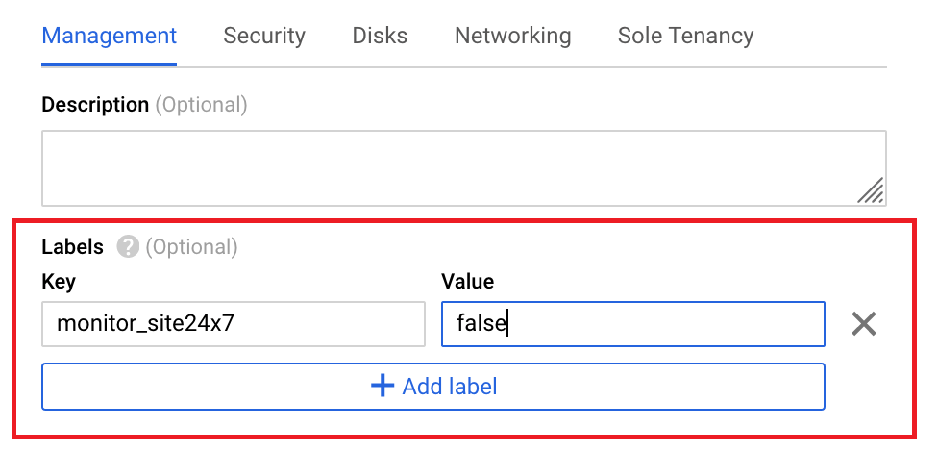
Task: Click the bold Description field label
Action: 95,104
